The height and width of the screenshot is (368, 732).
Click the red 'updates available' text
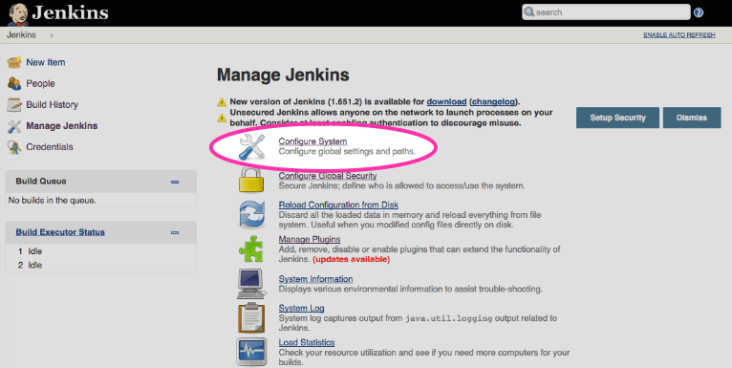[351, 259]
